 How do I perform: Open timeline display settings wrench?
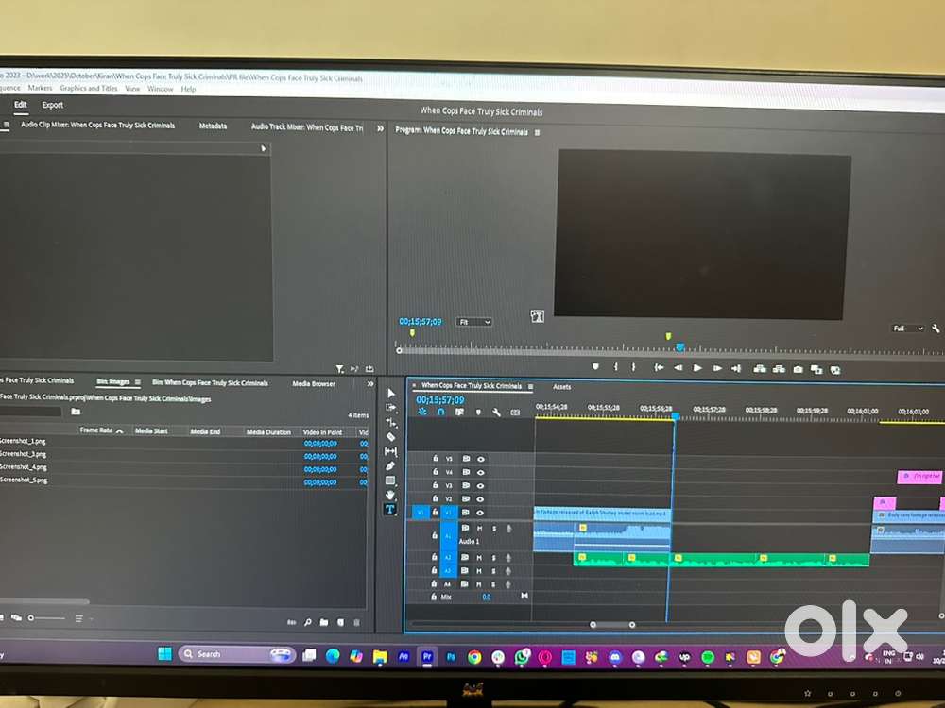496,413
